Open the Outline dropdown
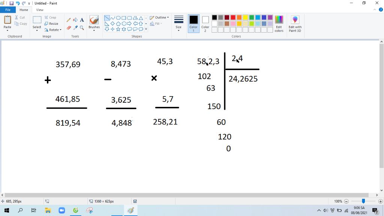This screenshot has height=216, width=384. [159, 18]
